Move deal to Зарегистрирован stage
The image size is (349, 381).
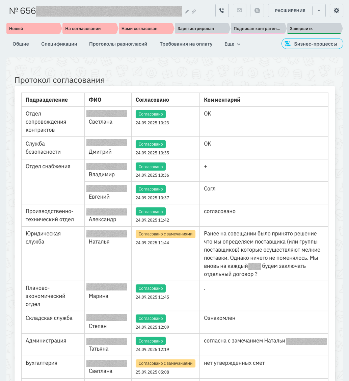202,29
